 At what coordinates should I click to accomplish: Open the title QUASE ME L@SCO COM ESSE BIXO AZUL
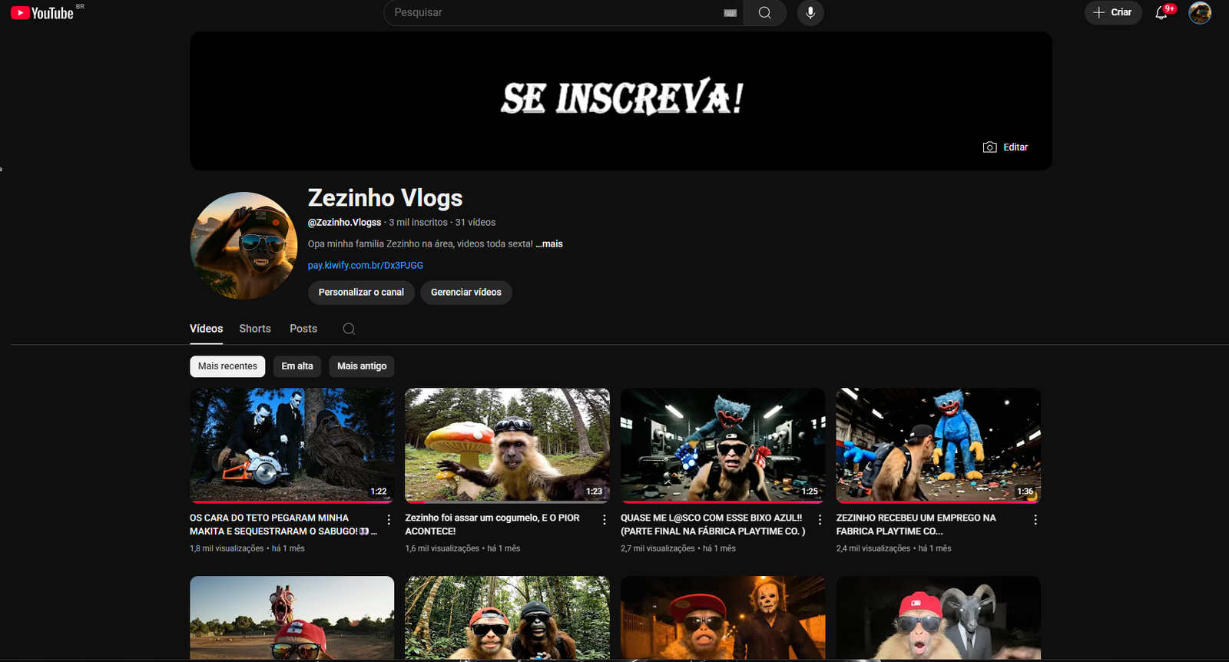(x=713, y=525)
